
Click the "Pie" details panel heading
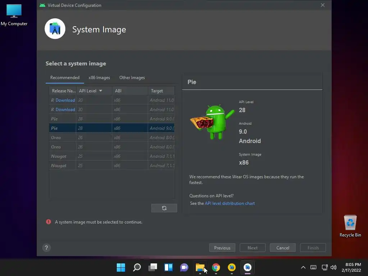(x=192, y=82)
